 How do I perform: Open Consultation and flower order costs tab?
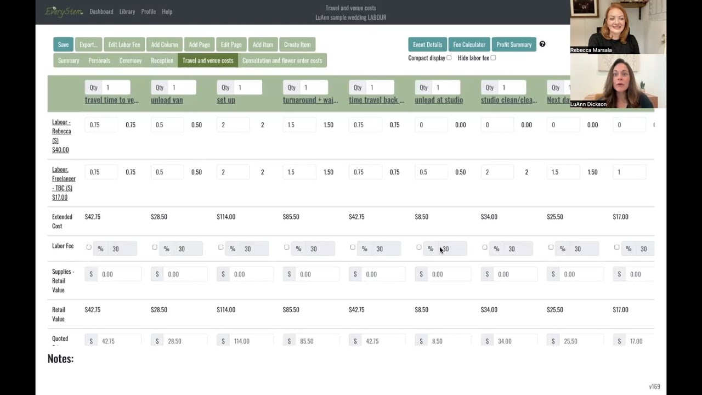(x=282, y=60)
